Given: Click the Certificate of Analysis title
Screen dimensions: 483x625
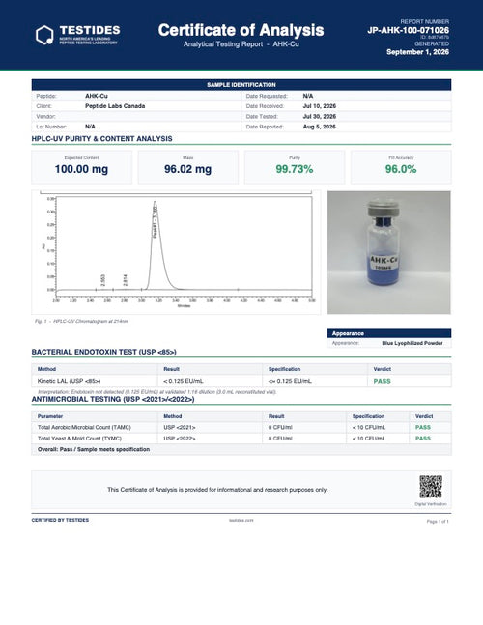Looking at the screenshot, I should click(241, 30).
